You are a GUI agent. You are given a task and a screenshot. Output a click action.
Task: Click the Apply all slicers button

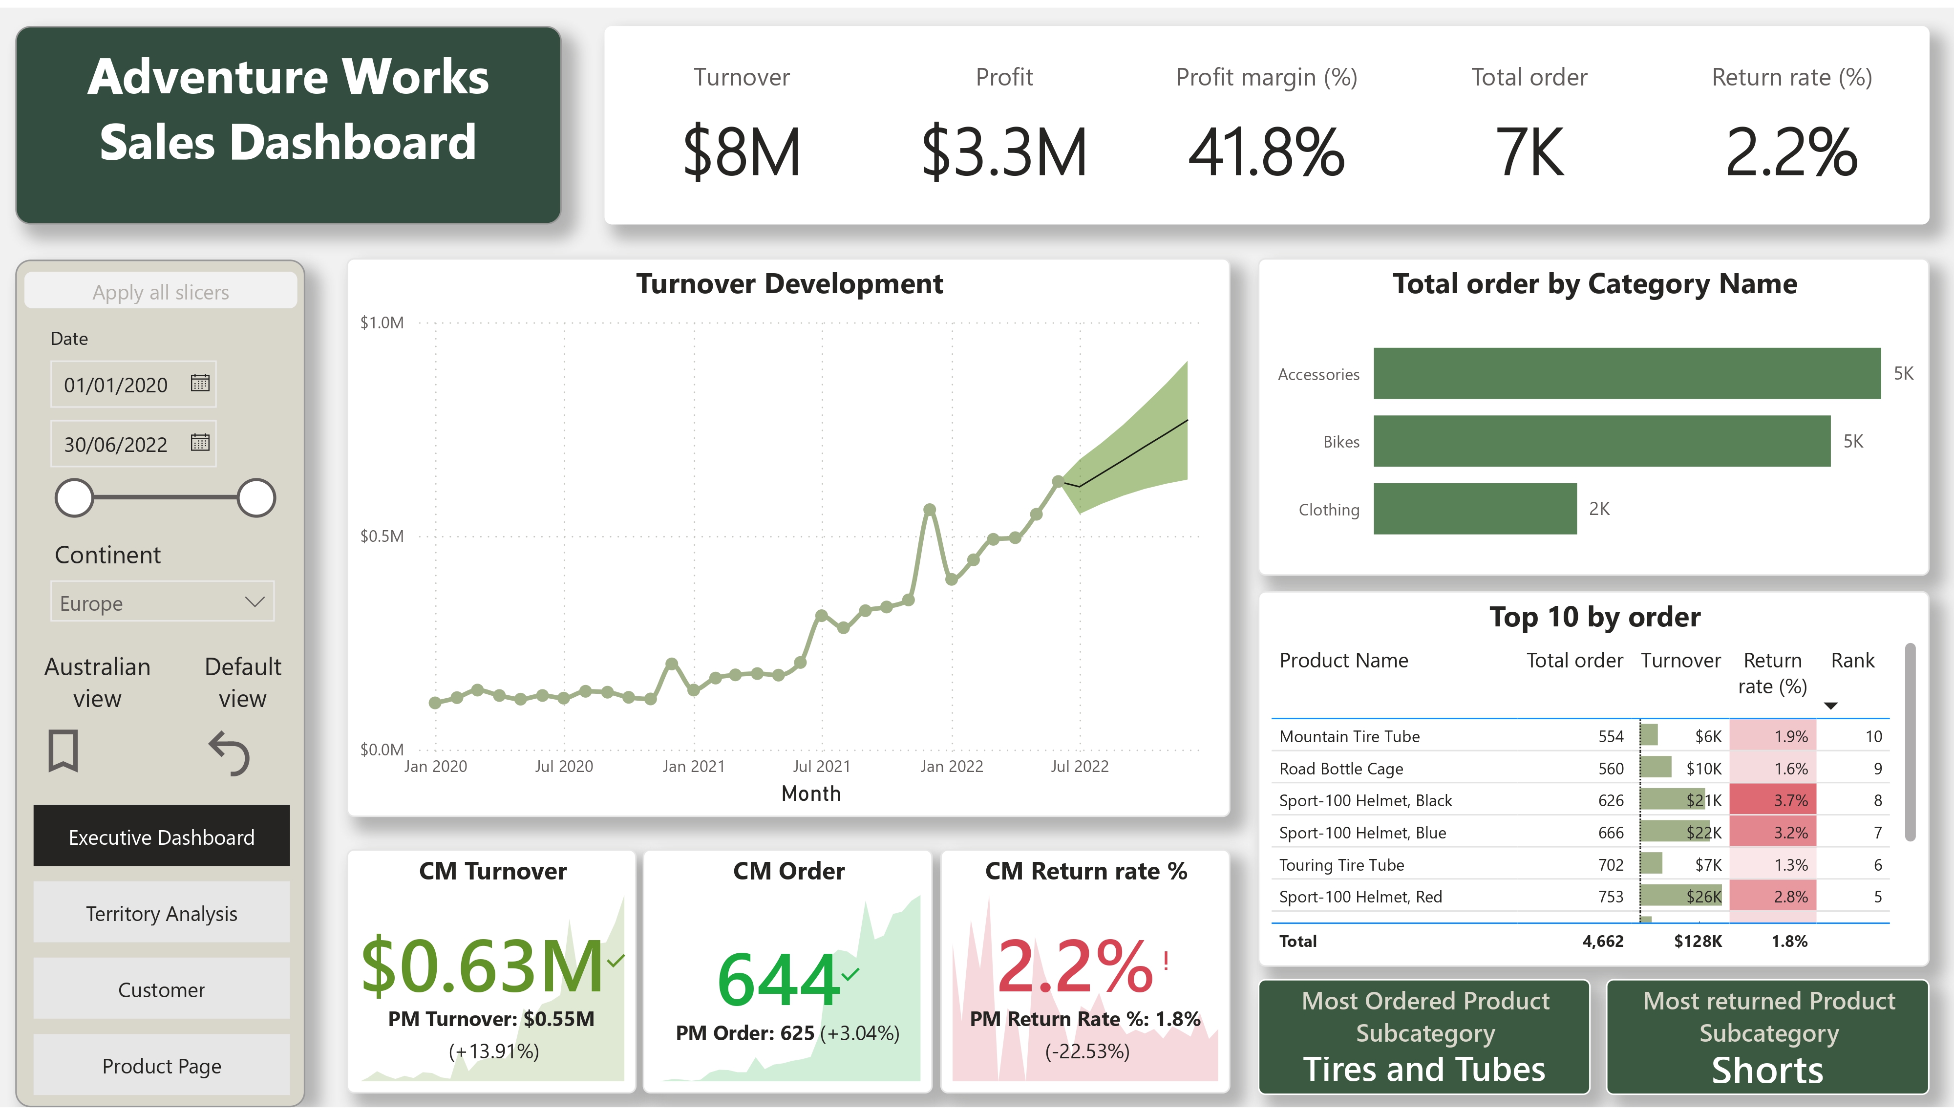[x=161, y=291]
